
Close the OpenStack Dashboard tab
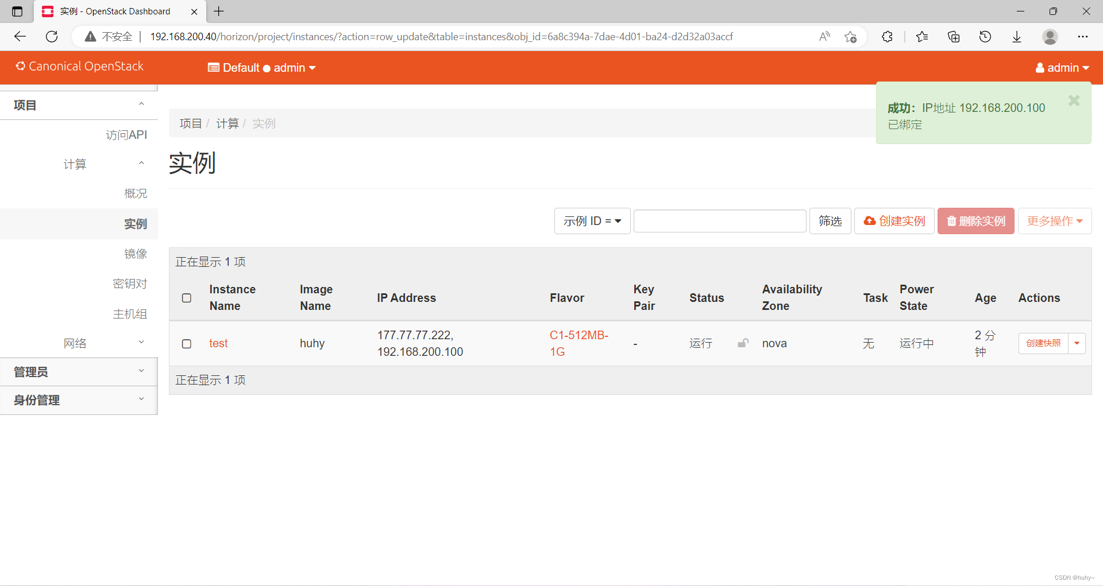click(194, 11)
